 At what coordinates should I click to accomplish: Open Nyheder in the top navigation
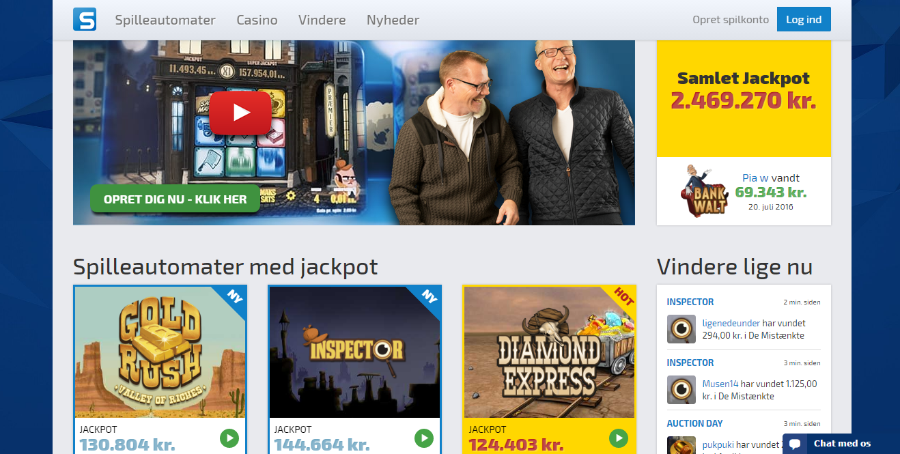point(393,20)
